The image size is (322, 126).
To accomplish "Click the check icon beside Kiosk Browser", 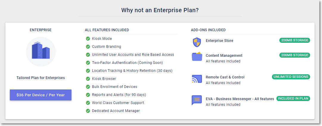I will pyautogui.click(x=88, y=79).
